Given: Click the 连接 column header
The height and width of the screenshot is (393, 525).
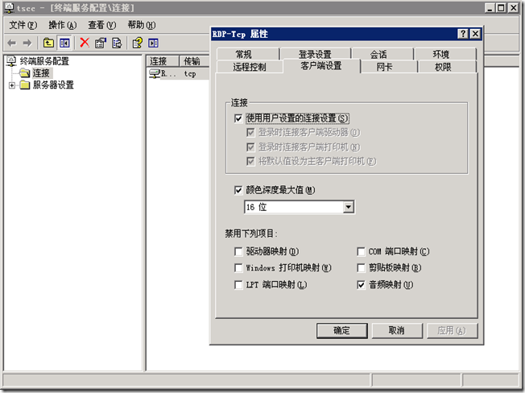Looking at the screenshot, I should coord(163,61).
